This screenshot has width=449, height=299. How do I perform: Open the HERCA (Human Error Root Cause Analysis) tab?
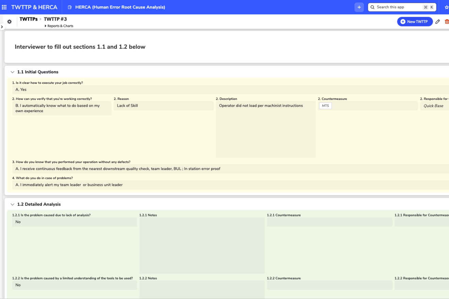(120, 7)
